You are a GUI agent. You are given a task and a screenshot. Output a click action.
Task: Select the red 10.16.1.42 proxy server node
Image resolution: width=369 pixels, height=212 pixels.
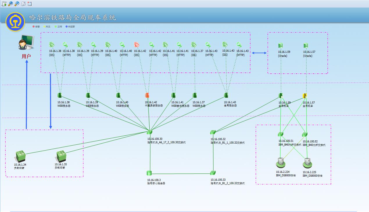[147, 95]
